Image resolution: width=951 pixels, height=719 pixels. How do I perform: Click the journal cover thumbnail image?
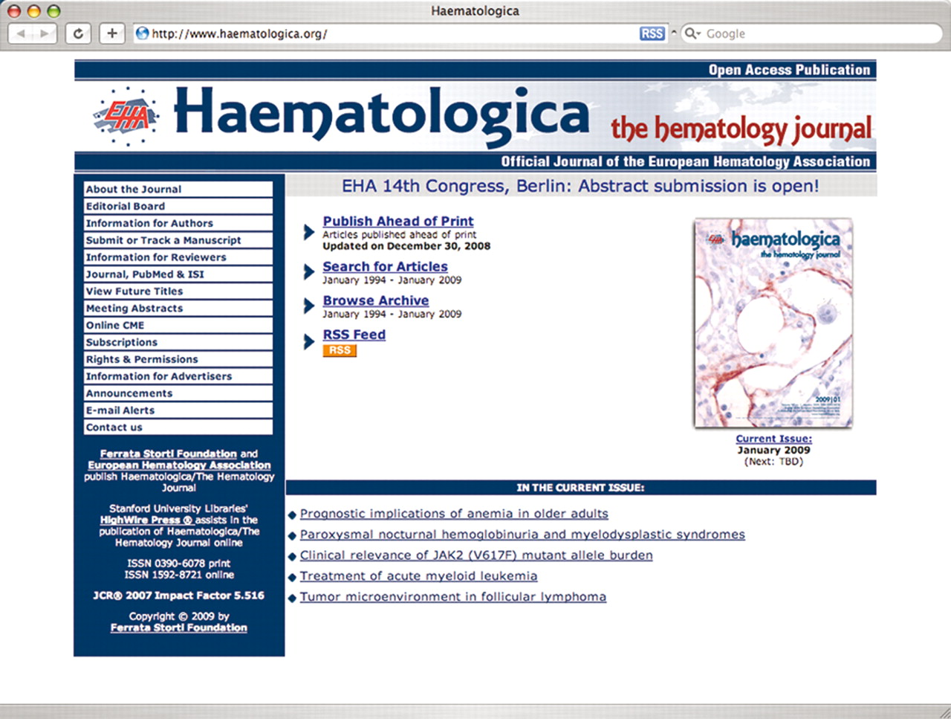(773, 323)
